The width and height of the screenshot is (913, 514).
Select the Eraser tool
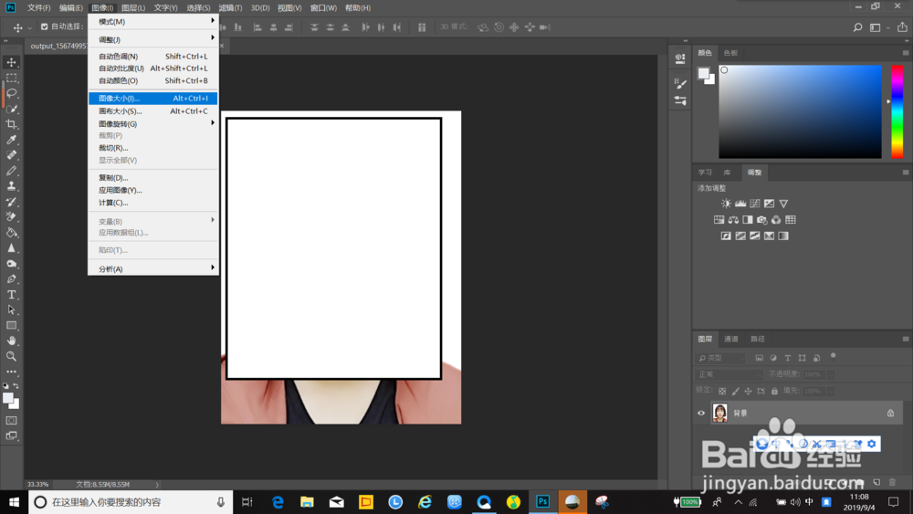12,216
